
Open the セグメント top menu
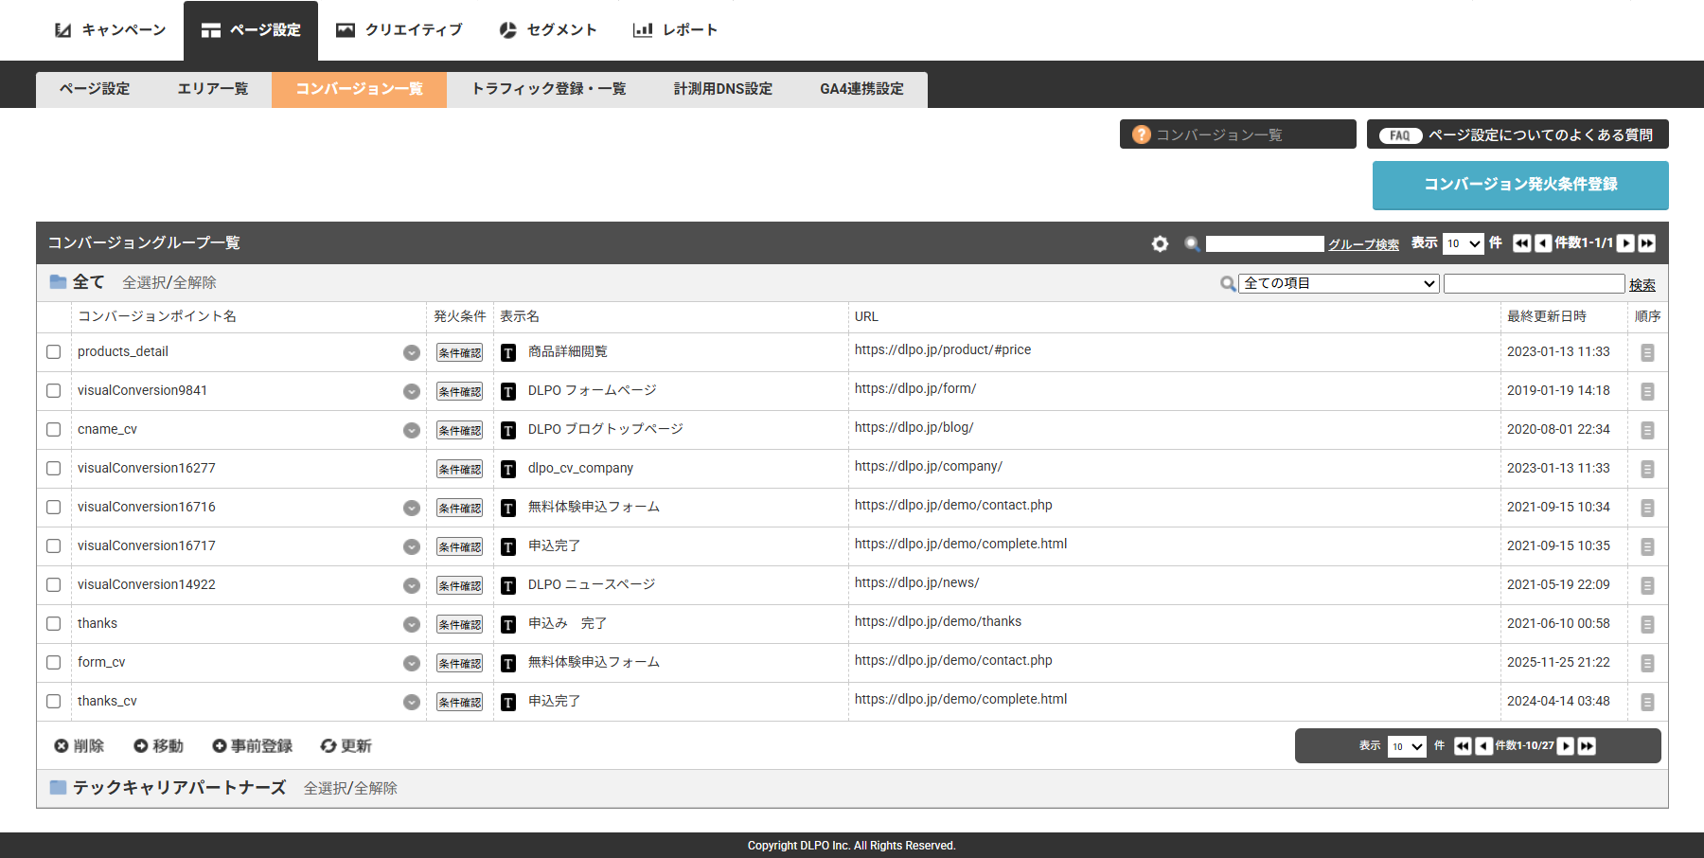[x=548, y=30]
